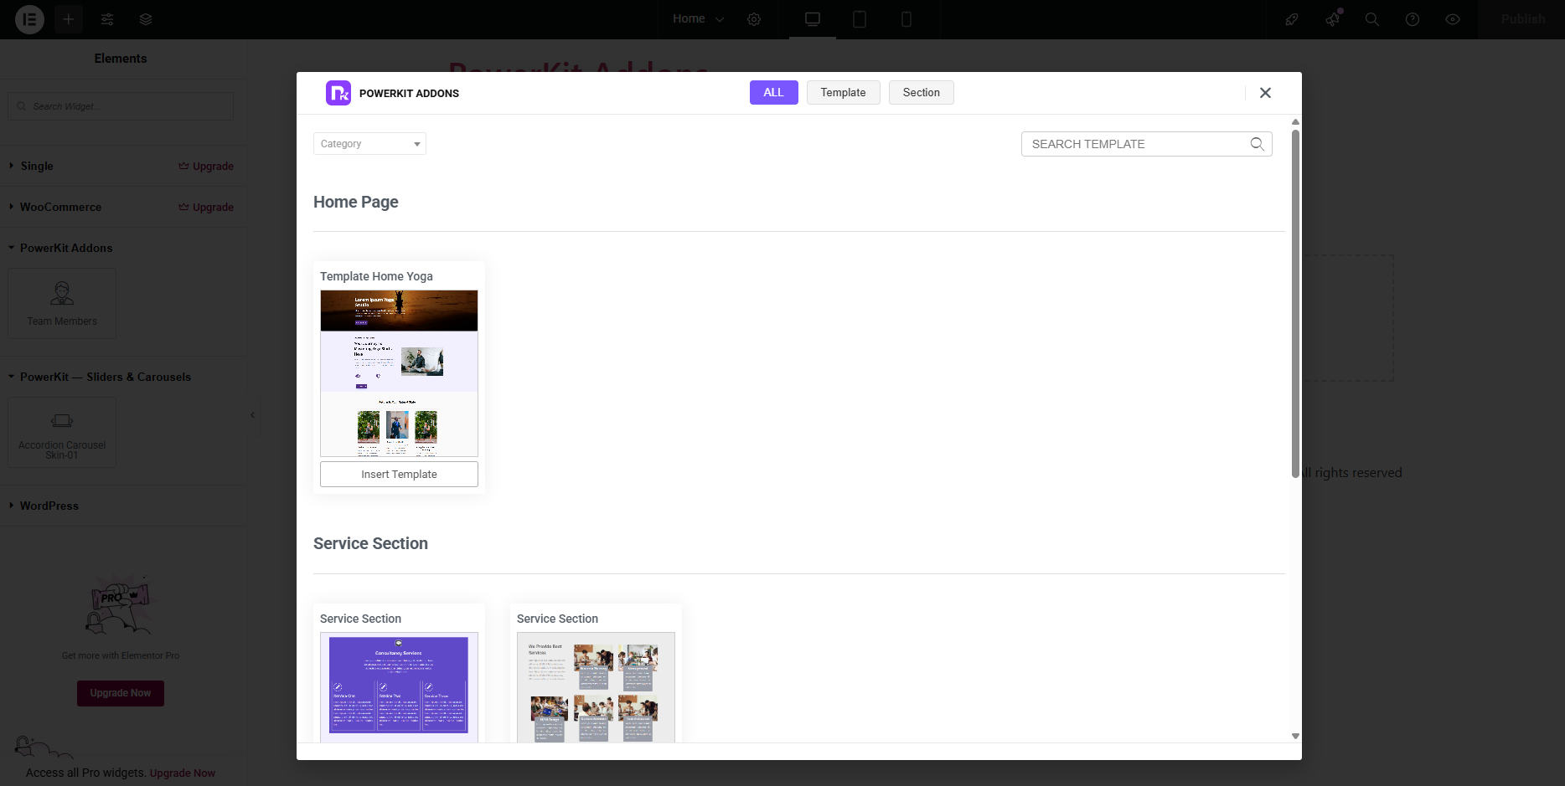Open page settings gear icon
Viewport: 1565px width, 786px height.
tap(754, 19)
